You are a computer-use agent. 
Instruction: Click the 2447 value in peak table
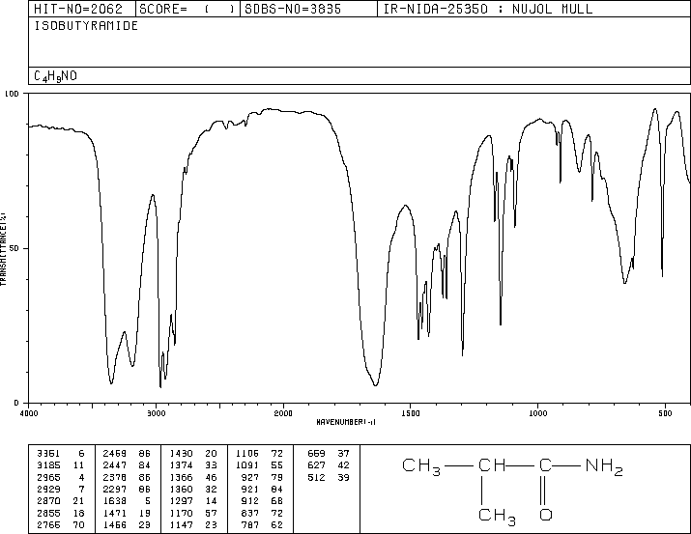[115, 465]
